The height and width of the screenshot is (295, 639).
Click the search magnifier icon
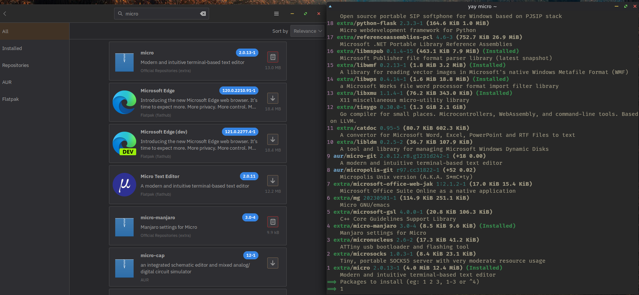coord(120,14)
